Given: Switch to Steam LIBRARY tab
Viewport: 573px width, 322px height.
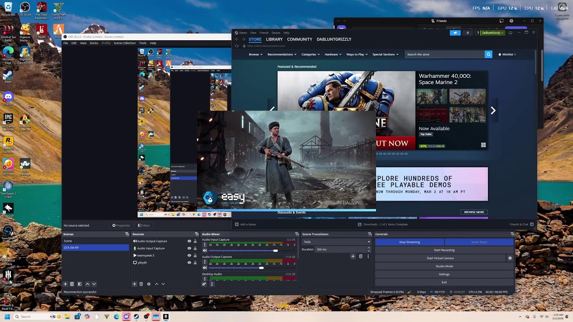Looking at the screenshot, I should click(x=274, y=39).
